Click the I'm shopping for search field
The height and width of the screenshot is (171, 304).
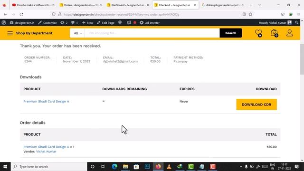[152, 33]
